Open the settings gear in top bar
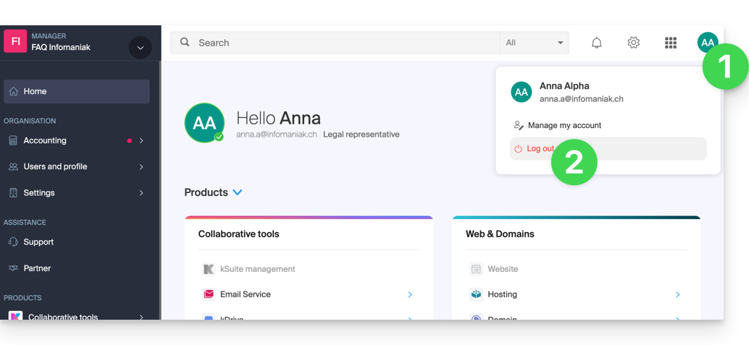Screen dimensions: 749x345 click(x=633, y=43)
